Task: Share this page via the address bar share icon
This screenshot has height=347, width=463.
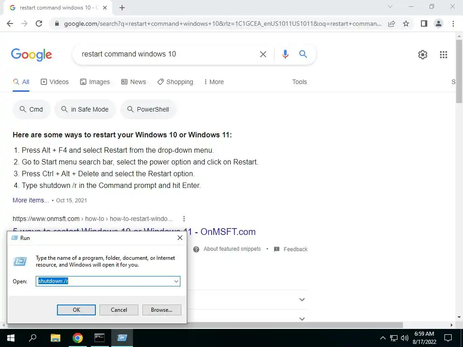Action: (x=392, y=23)
